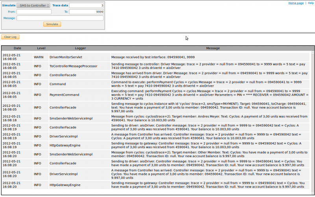Focus the From input field

(34, 12)
